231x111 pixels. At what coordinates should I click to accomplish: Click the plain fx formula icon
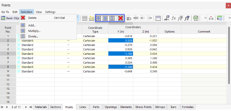[174, 18]
